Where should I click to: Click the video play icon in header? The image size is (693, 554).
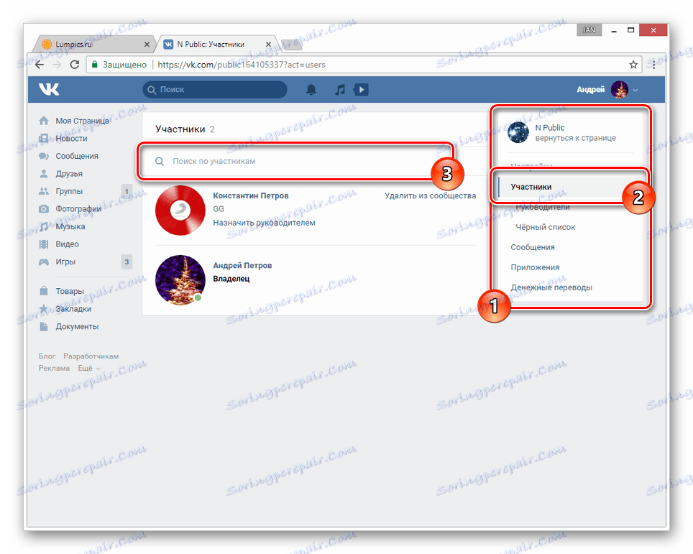[x=361, y=90]
